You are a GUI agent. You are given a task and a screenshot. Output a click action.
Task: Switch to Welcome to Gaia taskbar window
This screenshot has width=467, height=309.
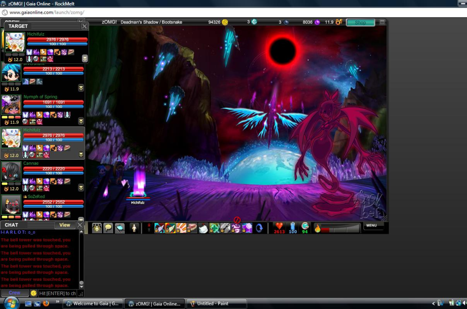click(x=93, y=304)
